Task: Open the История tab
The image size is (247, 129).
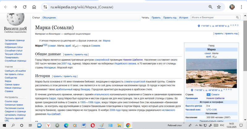Action: (183, 18)
